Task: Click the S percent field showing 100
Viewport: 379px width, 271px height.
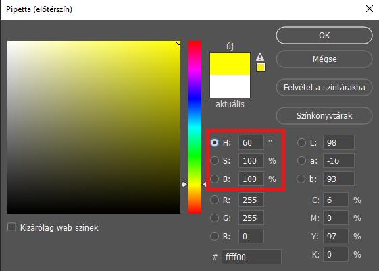Action: point(251,160)
